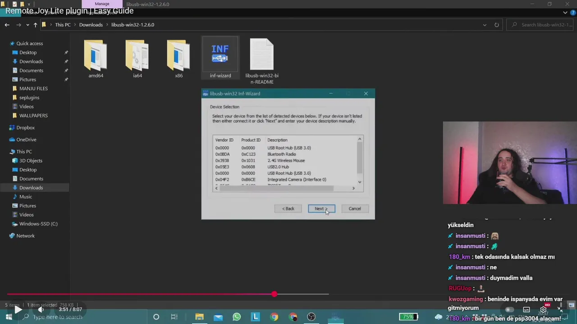Screen dimensions: 577x324
Task: Click device list vertical scrollbar down arrow
Action: pyautogui.click(x=360, y=182)
